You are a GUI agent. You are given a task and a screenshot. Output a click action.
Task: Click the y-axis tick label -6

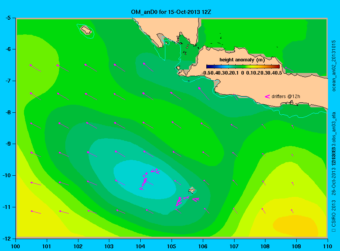(7, 49)
